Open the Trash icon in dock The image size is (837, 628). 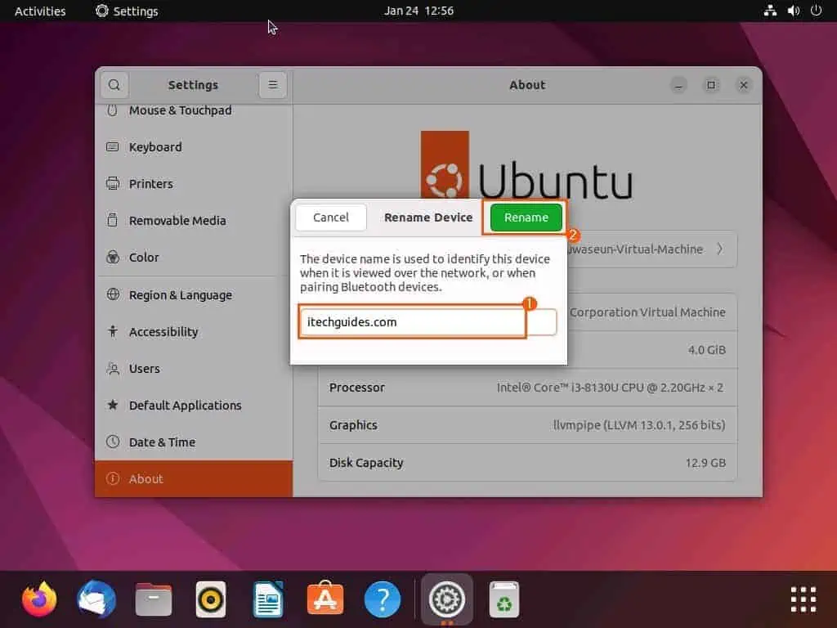pos(505,599)
